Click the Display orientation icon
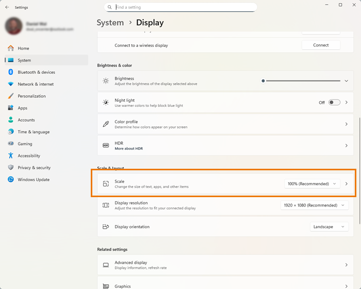 click(x=106, y=227)
